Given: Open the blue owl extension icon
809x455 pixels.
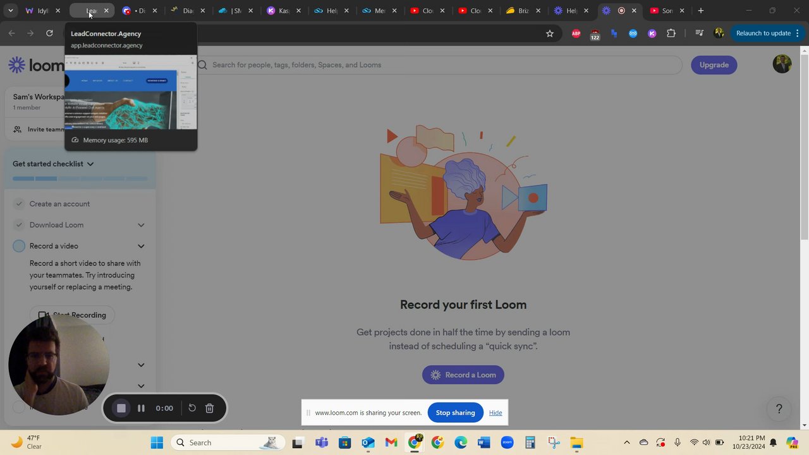Looking at the screenshot, I should tap(633, 33).
